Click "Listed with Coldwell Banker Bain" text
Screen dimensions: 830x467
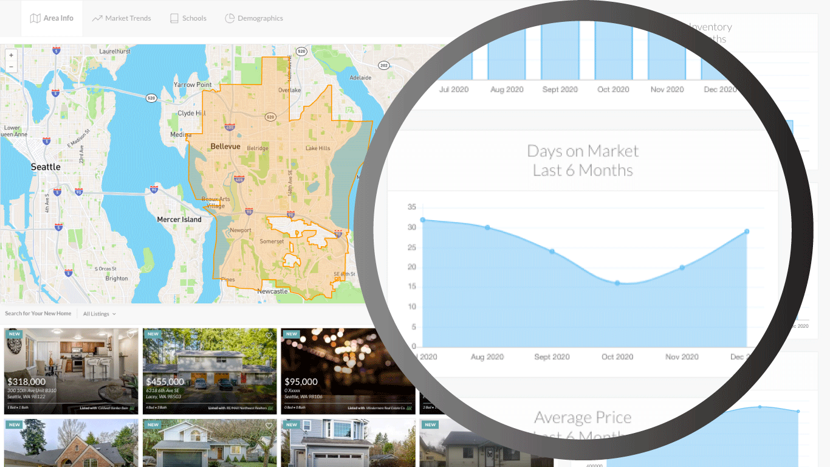coord(105,408)
